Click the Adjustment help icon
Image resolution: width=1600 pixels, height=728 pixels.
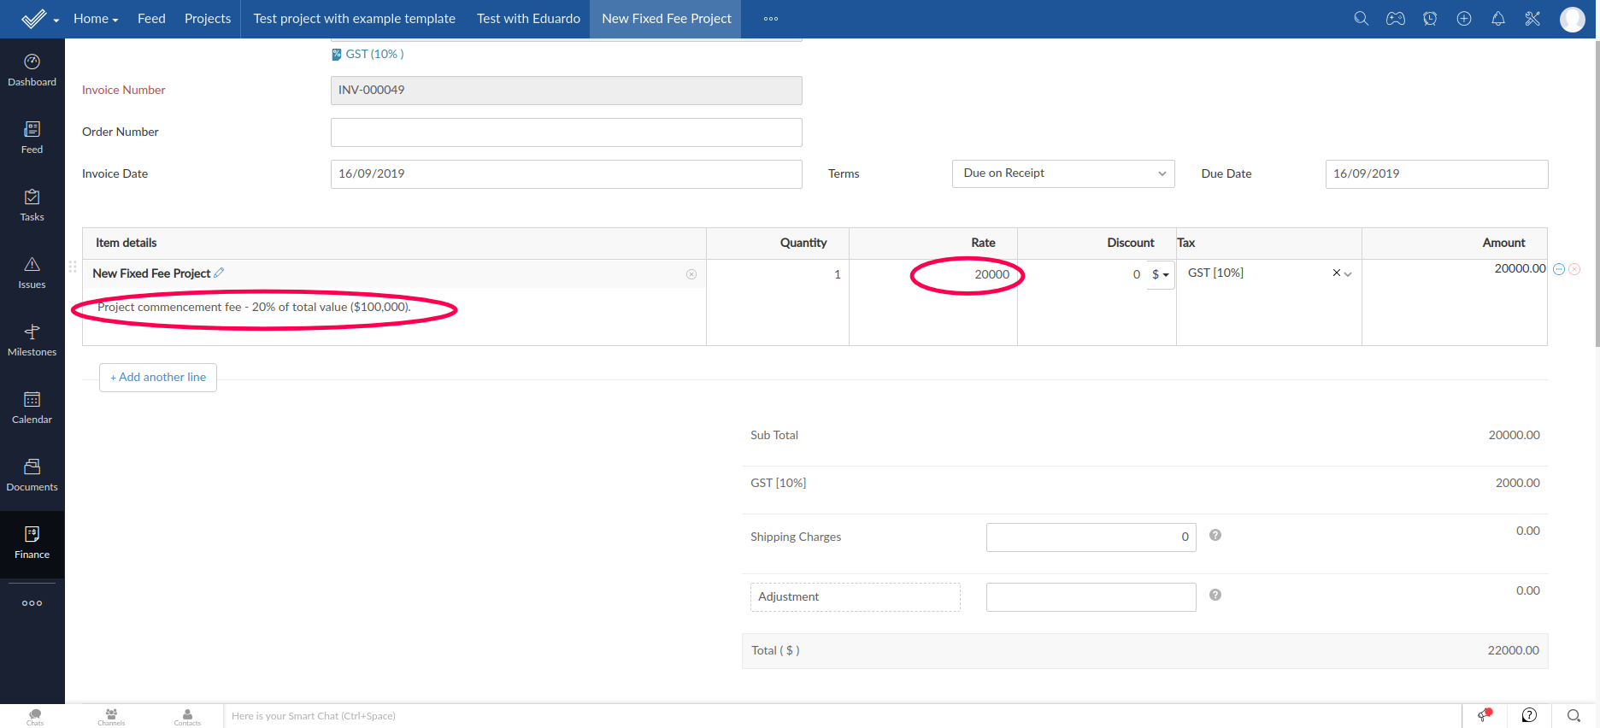[x=1215, y=595]
